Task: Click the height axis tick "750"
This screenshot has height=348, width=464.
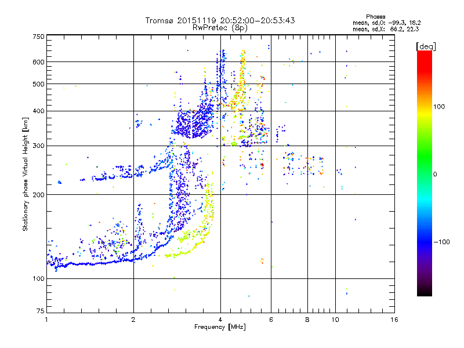Action: pos(39,37)
